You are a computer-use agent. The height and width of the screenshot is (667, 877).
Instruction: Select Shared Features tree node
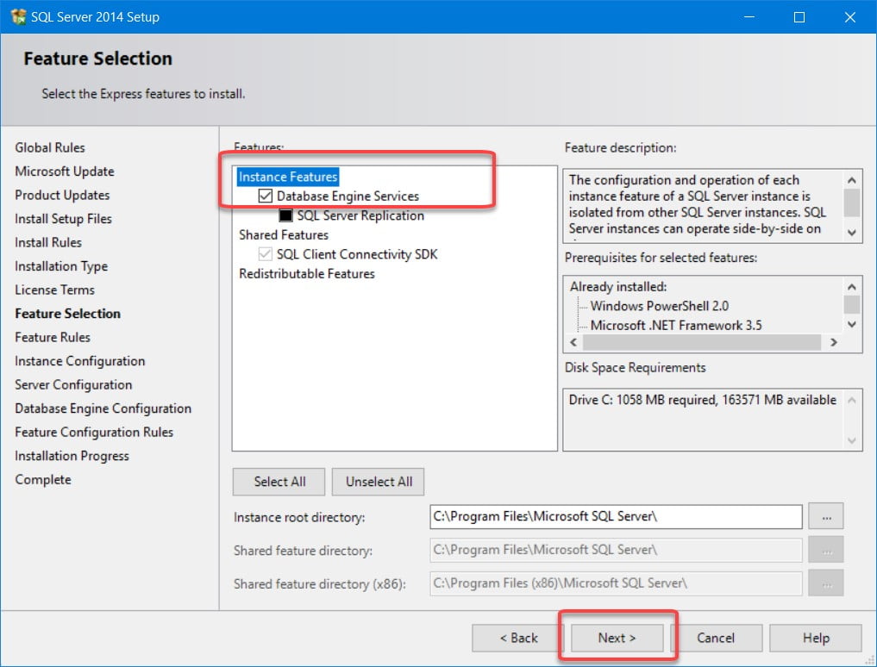tap(284, 234)
